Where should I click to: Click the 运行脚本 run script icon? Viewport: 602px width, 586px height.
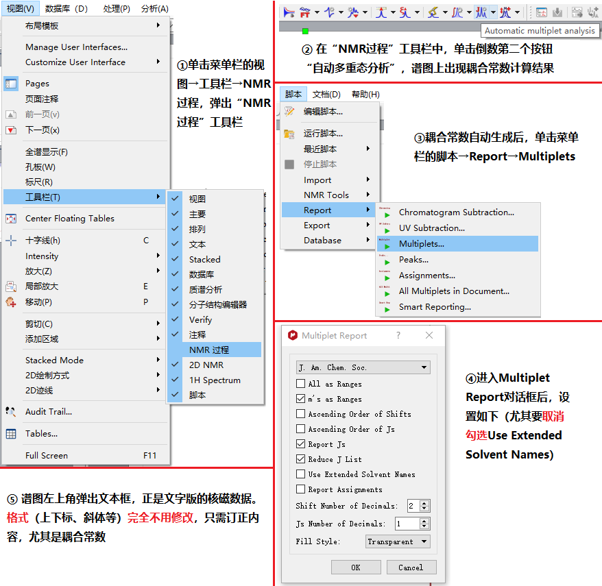click(x=291, y=134)
